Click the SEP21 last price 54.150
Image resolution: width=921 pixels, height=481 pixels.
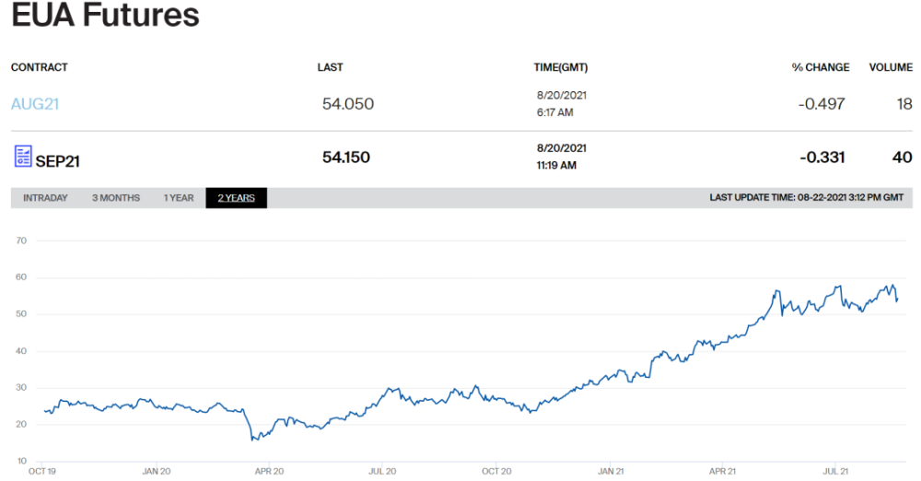coord(346,158)
